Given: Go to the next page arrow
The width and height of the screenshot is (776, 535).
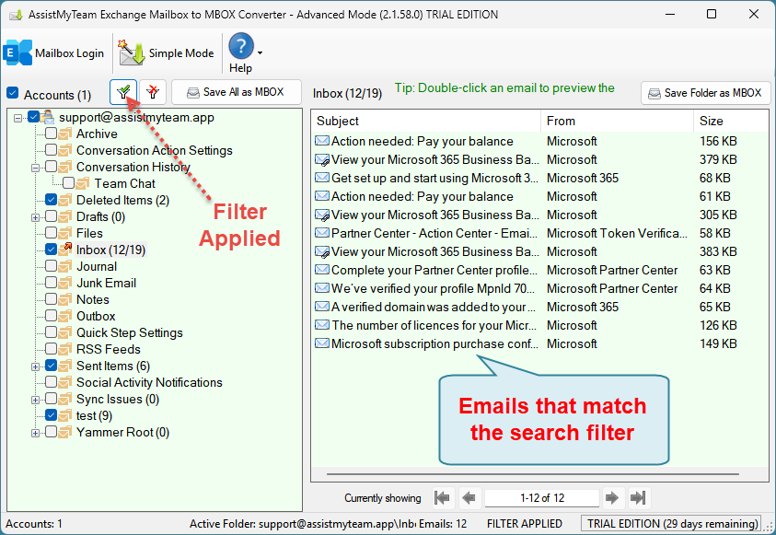Looking at the screenshot, I should pos(611,498).
